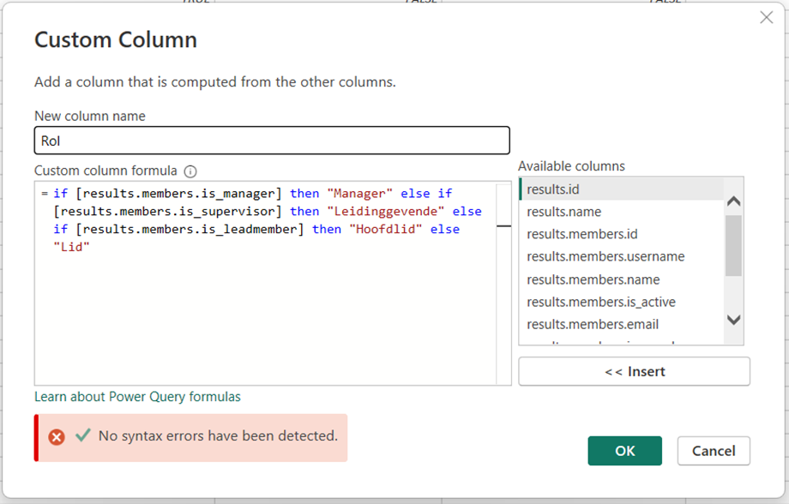Click the Available columns scrollbar thumb
The width and height of the screenshot is (789, 504).
[733, 245]
